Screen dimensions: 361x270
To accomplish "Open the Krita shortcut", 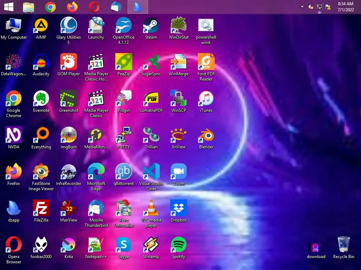I will pos(69,245).
